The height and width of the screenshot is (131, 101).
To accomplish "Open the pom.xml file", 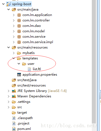I will pyautogui.click(x=24, y=129).
